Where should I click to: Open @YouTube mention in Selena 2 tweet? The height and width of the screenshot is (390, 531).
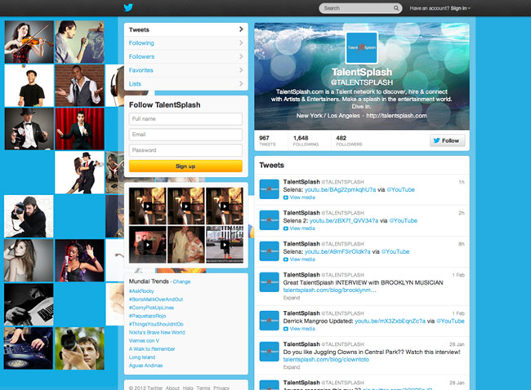pyautogui.click(x=403, y=220)
